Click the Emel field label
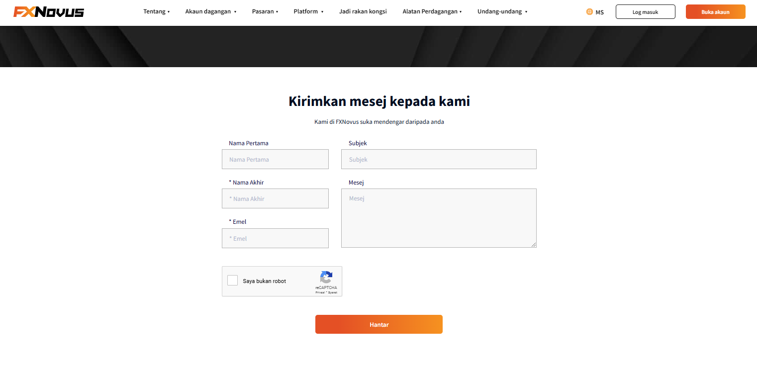The image size is (757, 381). [x=238, y=222]
